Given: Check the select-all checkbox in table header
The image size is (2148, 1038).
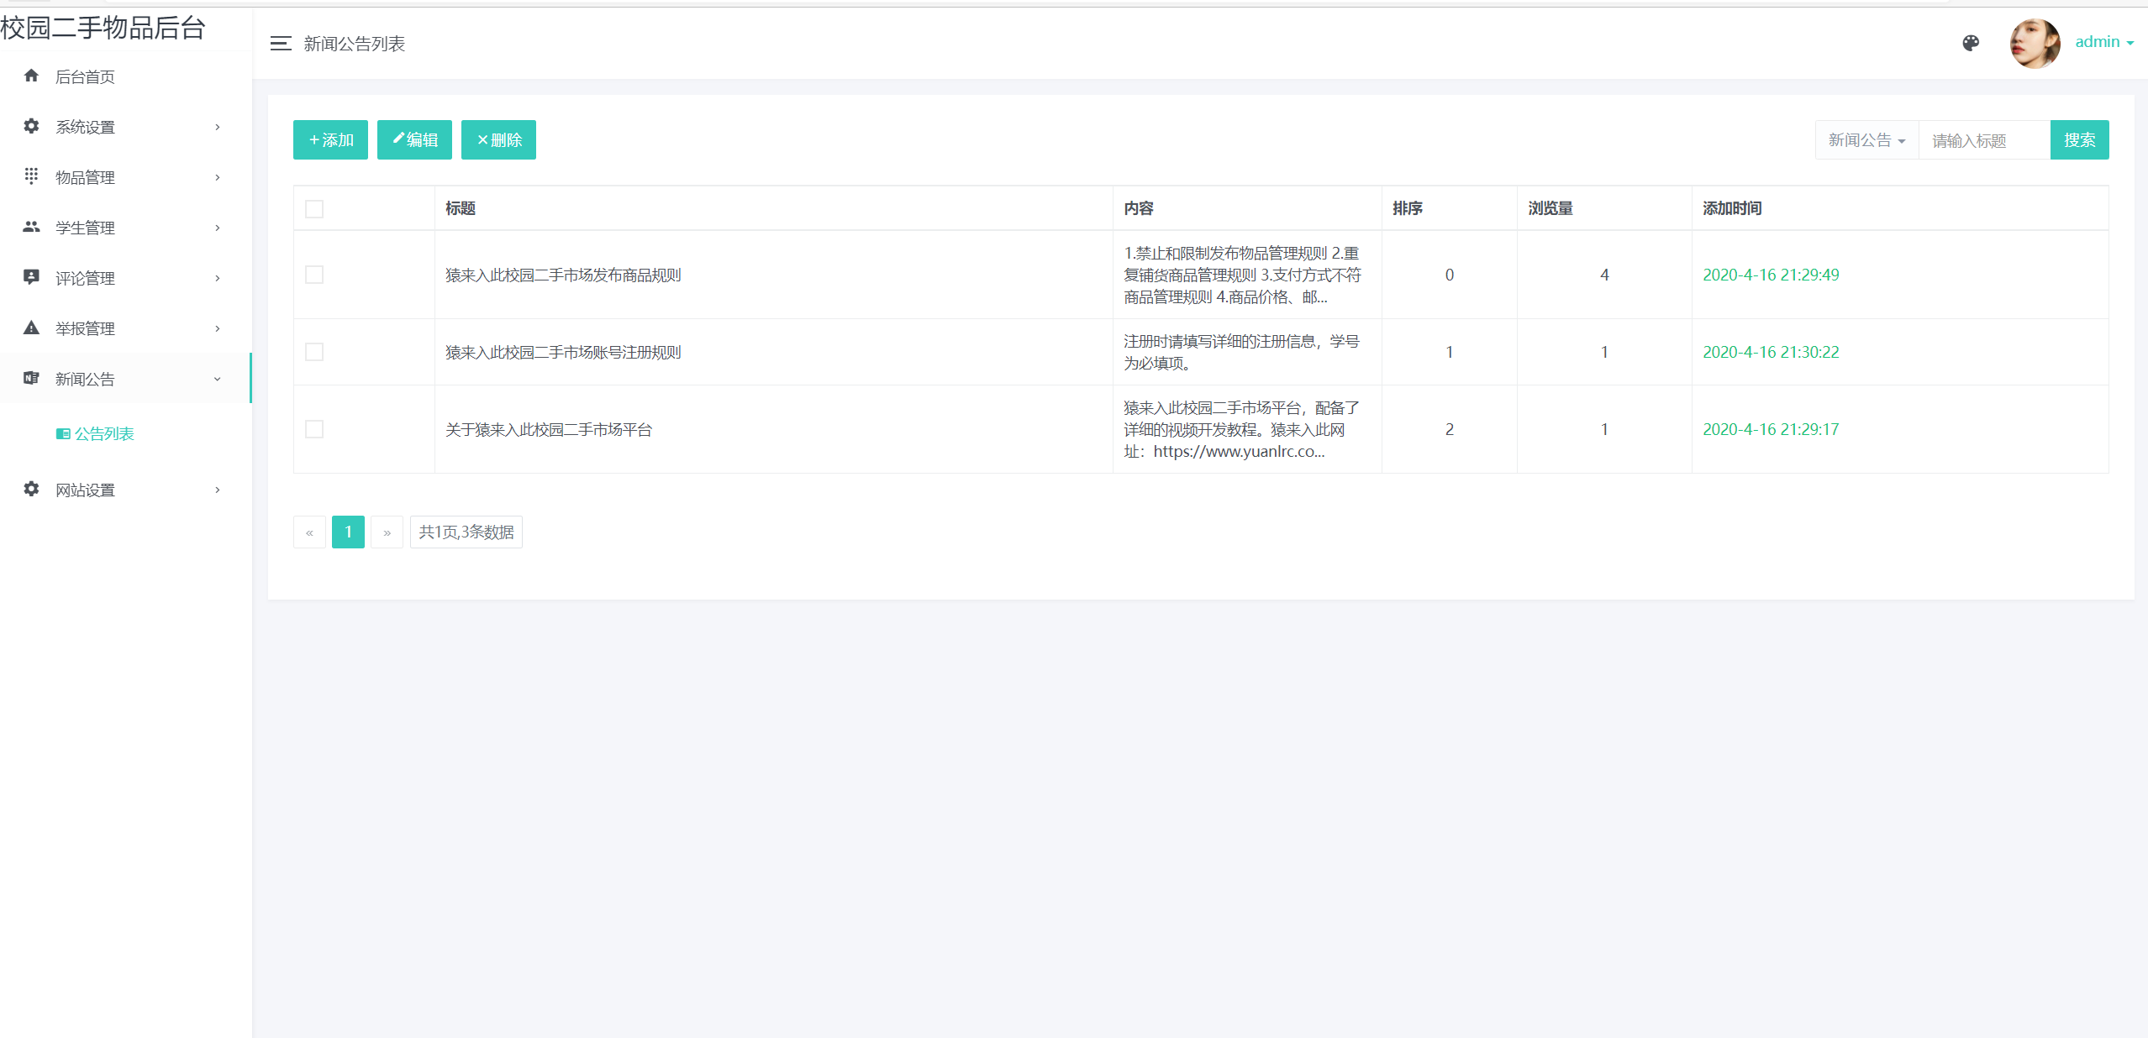Looking at the screenshot, I should (313, 208).
